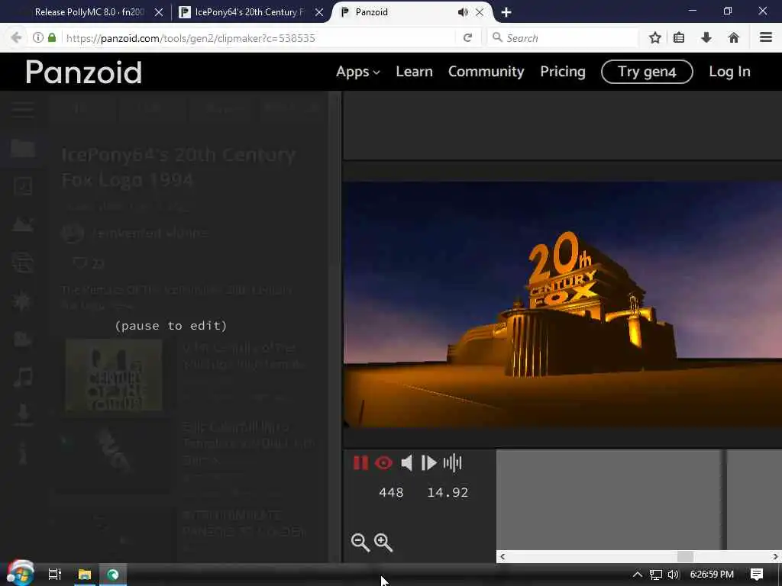Click the timeline horizontal scrollbar thumb
782x586 pixels.
[685, 556]
